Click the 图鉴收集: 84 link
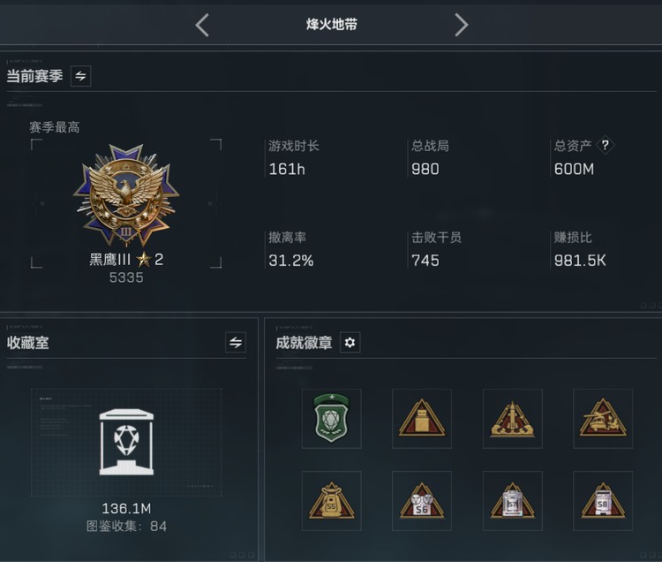This screenshot has height=562, width=662. pyautogui.click(x=126, y=526)
